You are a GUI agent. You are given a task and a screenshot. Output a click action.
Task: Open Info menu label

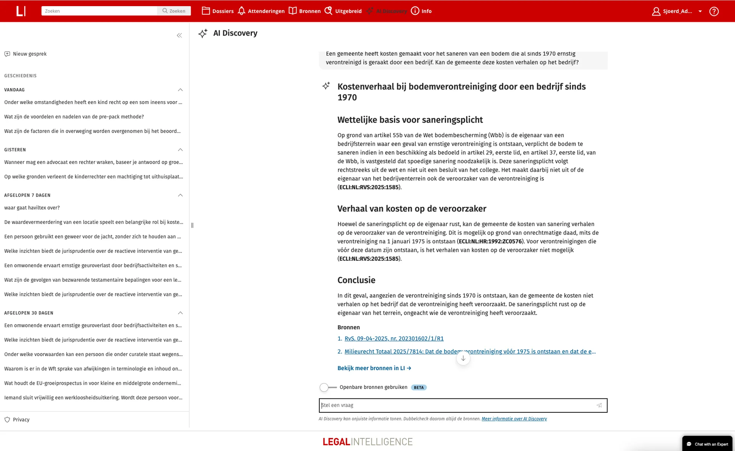(426, 11)
